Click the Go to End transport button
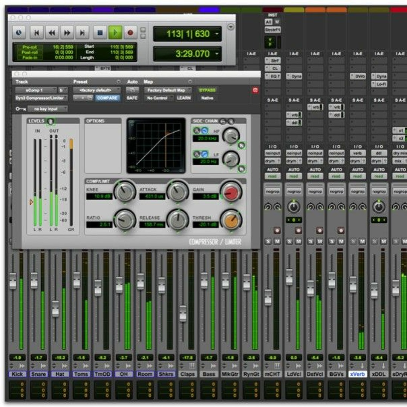This screenshot has width=407, height=407. pyautogui.click(x=82, y=33)
